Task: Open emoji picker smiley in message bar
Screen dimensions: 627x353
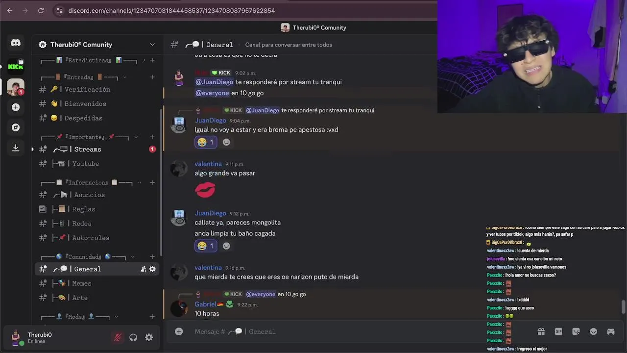Action: (x=593, y=331)
